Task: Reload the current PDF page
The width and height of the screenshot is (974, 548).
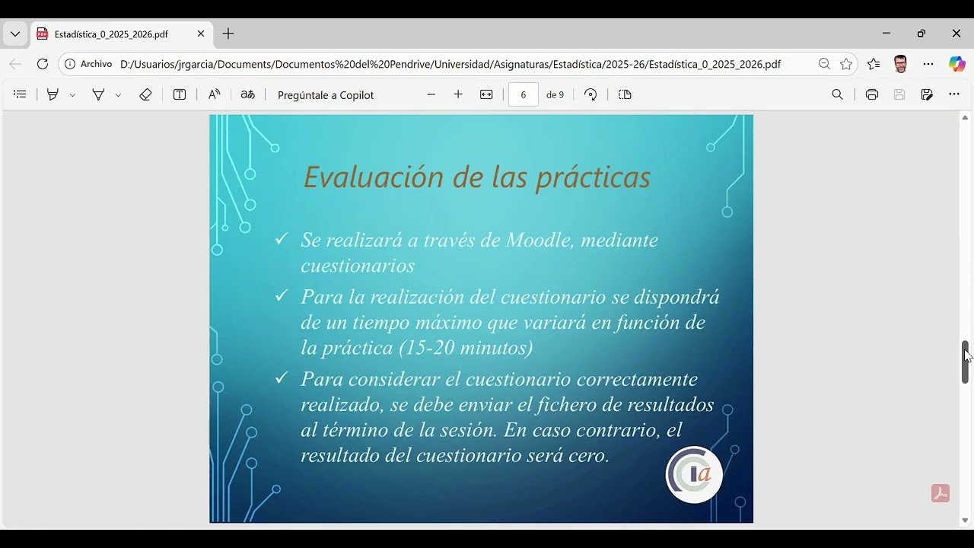Action: click(x=43, y=64)
